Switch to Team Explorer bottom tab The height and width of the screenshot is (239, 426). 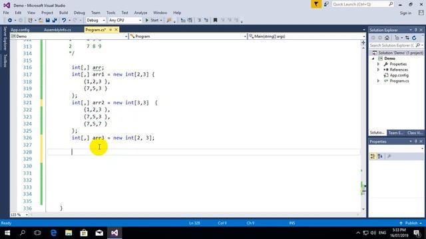[395, 133]
